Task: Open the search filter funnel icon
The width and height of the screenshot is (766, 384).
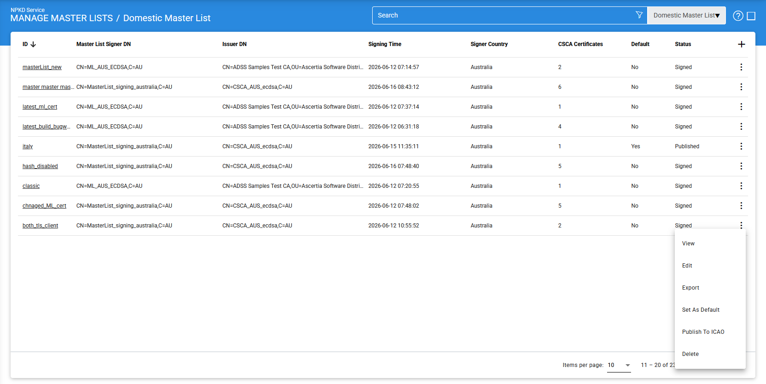Action: 639,15
